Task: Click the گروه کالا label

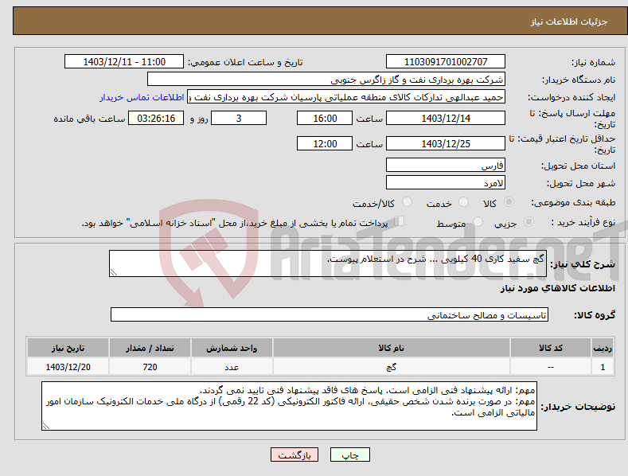Action: coord(595,315)
